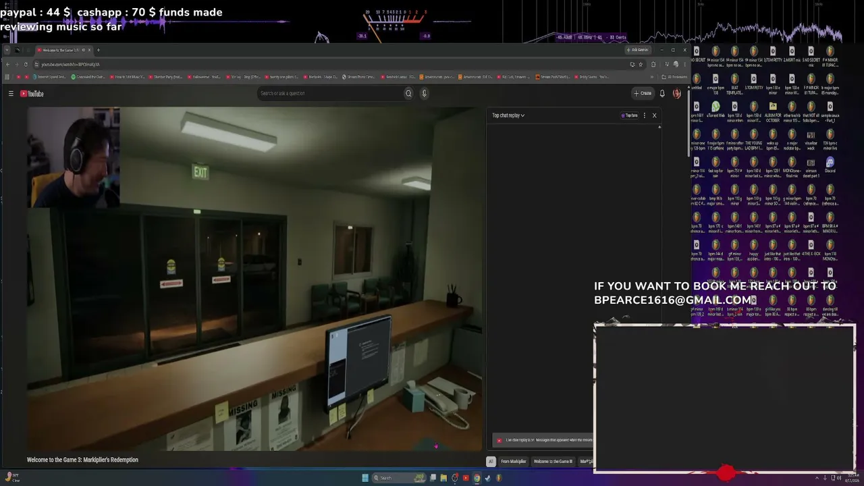This screenshot has height=486, width=864.
Task: Go back a page in Chrome
Action: (7, 64)
